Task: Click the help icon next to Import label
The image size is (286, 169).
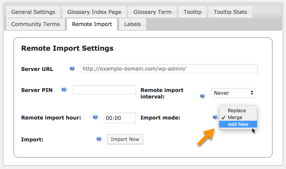Action: (99, 139)
